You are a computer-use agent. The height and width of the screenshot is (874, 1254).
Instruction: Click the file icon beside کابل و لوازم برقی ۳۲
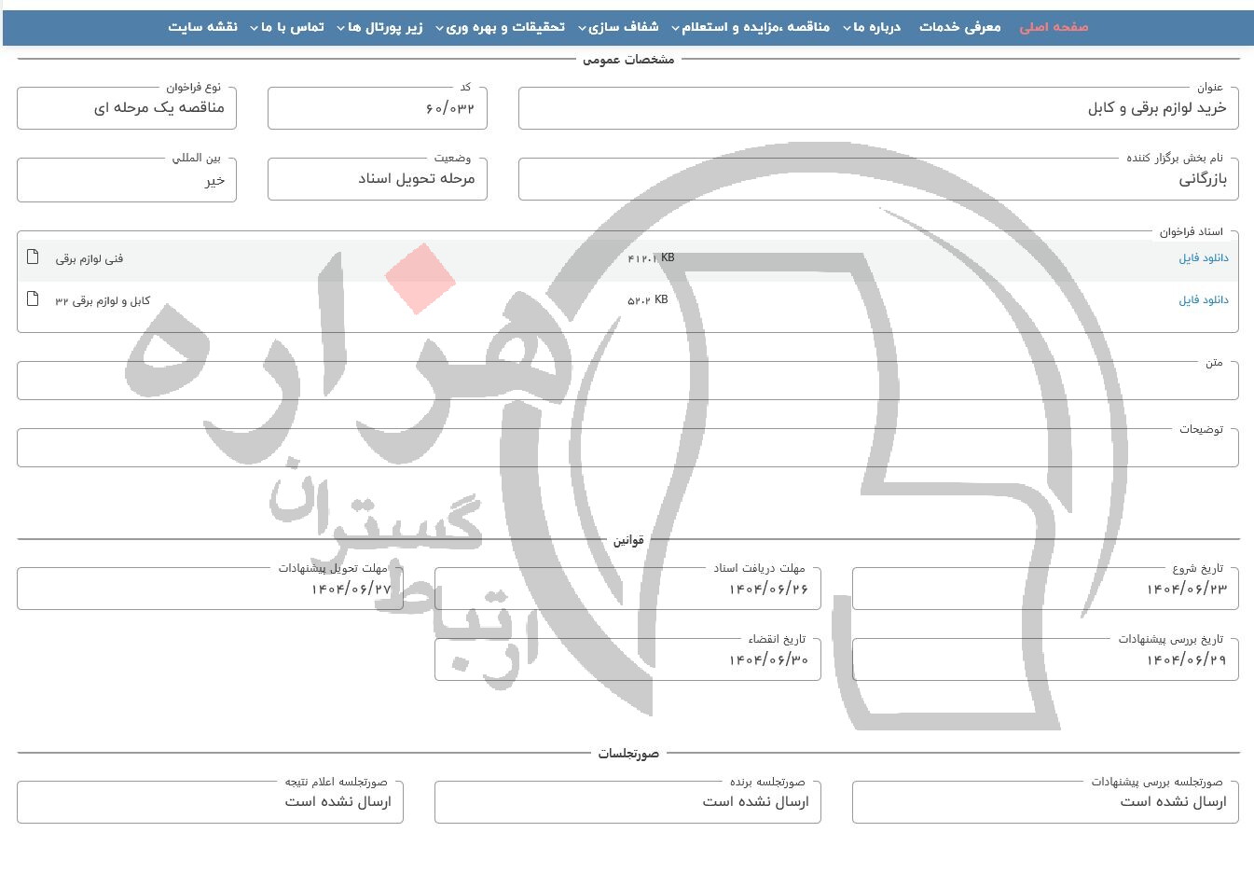(33, 299)
